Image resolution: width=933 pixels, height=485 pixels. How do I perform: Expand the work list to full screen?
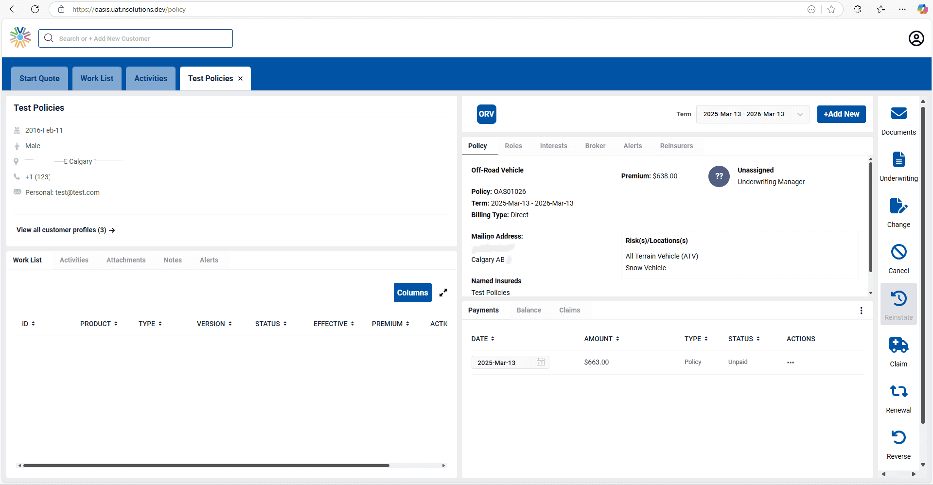click(443, 293)
